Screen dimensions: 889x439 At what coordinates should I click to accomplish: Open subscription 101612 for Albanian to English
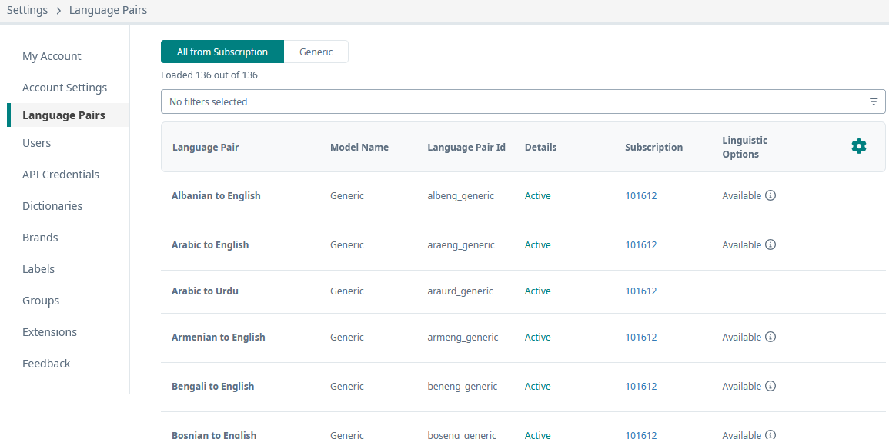click(640, 195)
